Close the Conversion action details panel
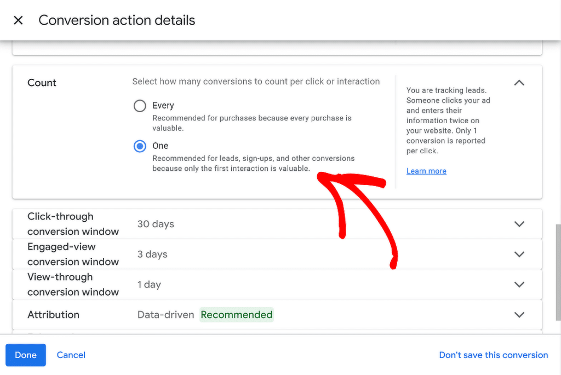Image resolution: width=561 pixels, height=375 pixels. coord(18,20)
